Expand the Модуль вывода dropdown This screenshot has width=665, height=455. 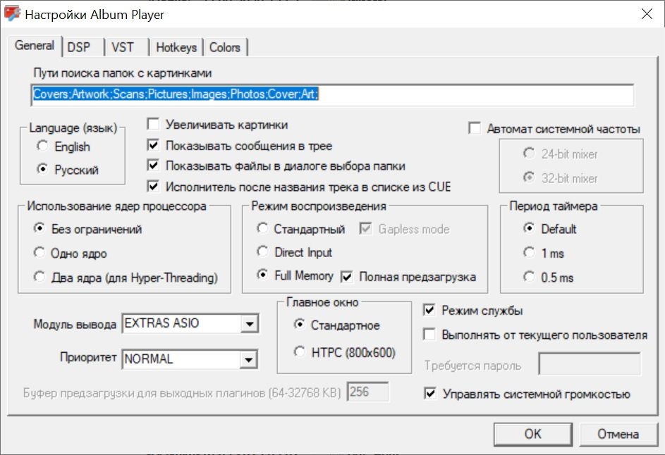[x=248, y=324]
